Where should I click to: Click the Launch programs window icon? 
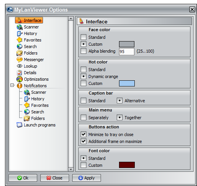(x=20, y=125)
